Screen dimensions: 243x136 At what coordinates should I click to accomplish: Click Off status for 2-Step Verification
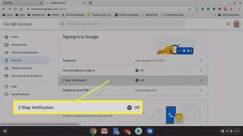(x=139, y=80)
